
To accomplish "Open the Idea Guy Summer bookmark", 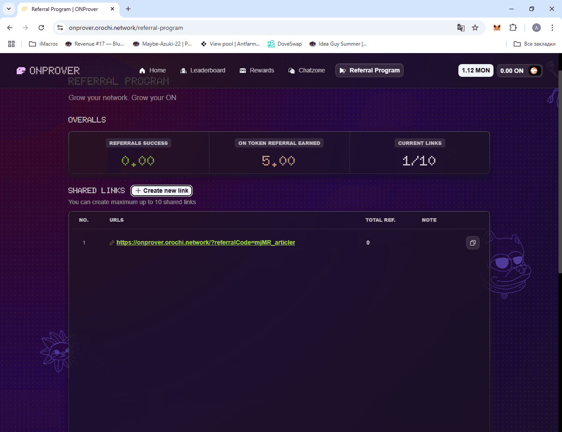I will [338, 44].
